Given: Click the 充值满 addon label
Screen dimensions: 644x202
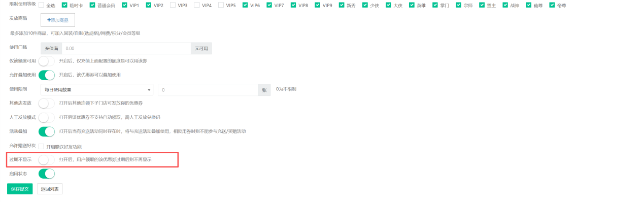Looking at the screenshot, I should pos(51,48).
